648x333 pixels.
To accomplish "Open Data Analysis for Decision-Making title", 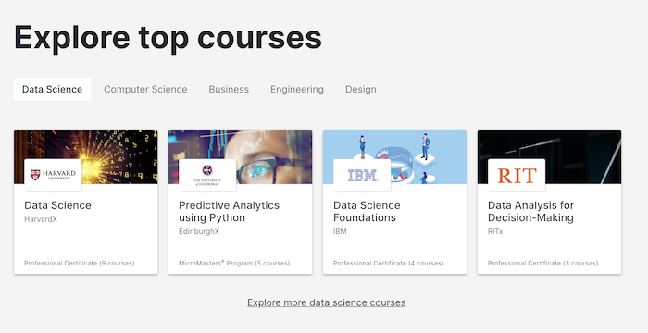I will click(x=531, y=212).
